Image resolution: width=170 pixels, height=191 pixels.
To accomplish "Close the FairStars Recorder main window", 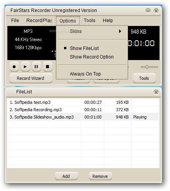I will (156, 11).
